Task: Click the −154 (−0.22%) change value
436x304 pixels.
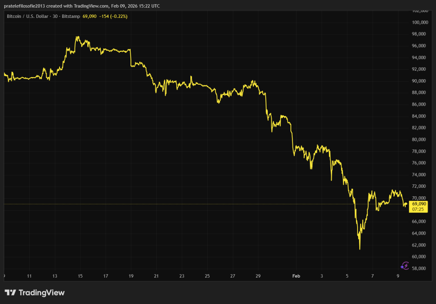Action: pyautogui.click(x=113, y=16)
